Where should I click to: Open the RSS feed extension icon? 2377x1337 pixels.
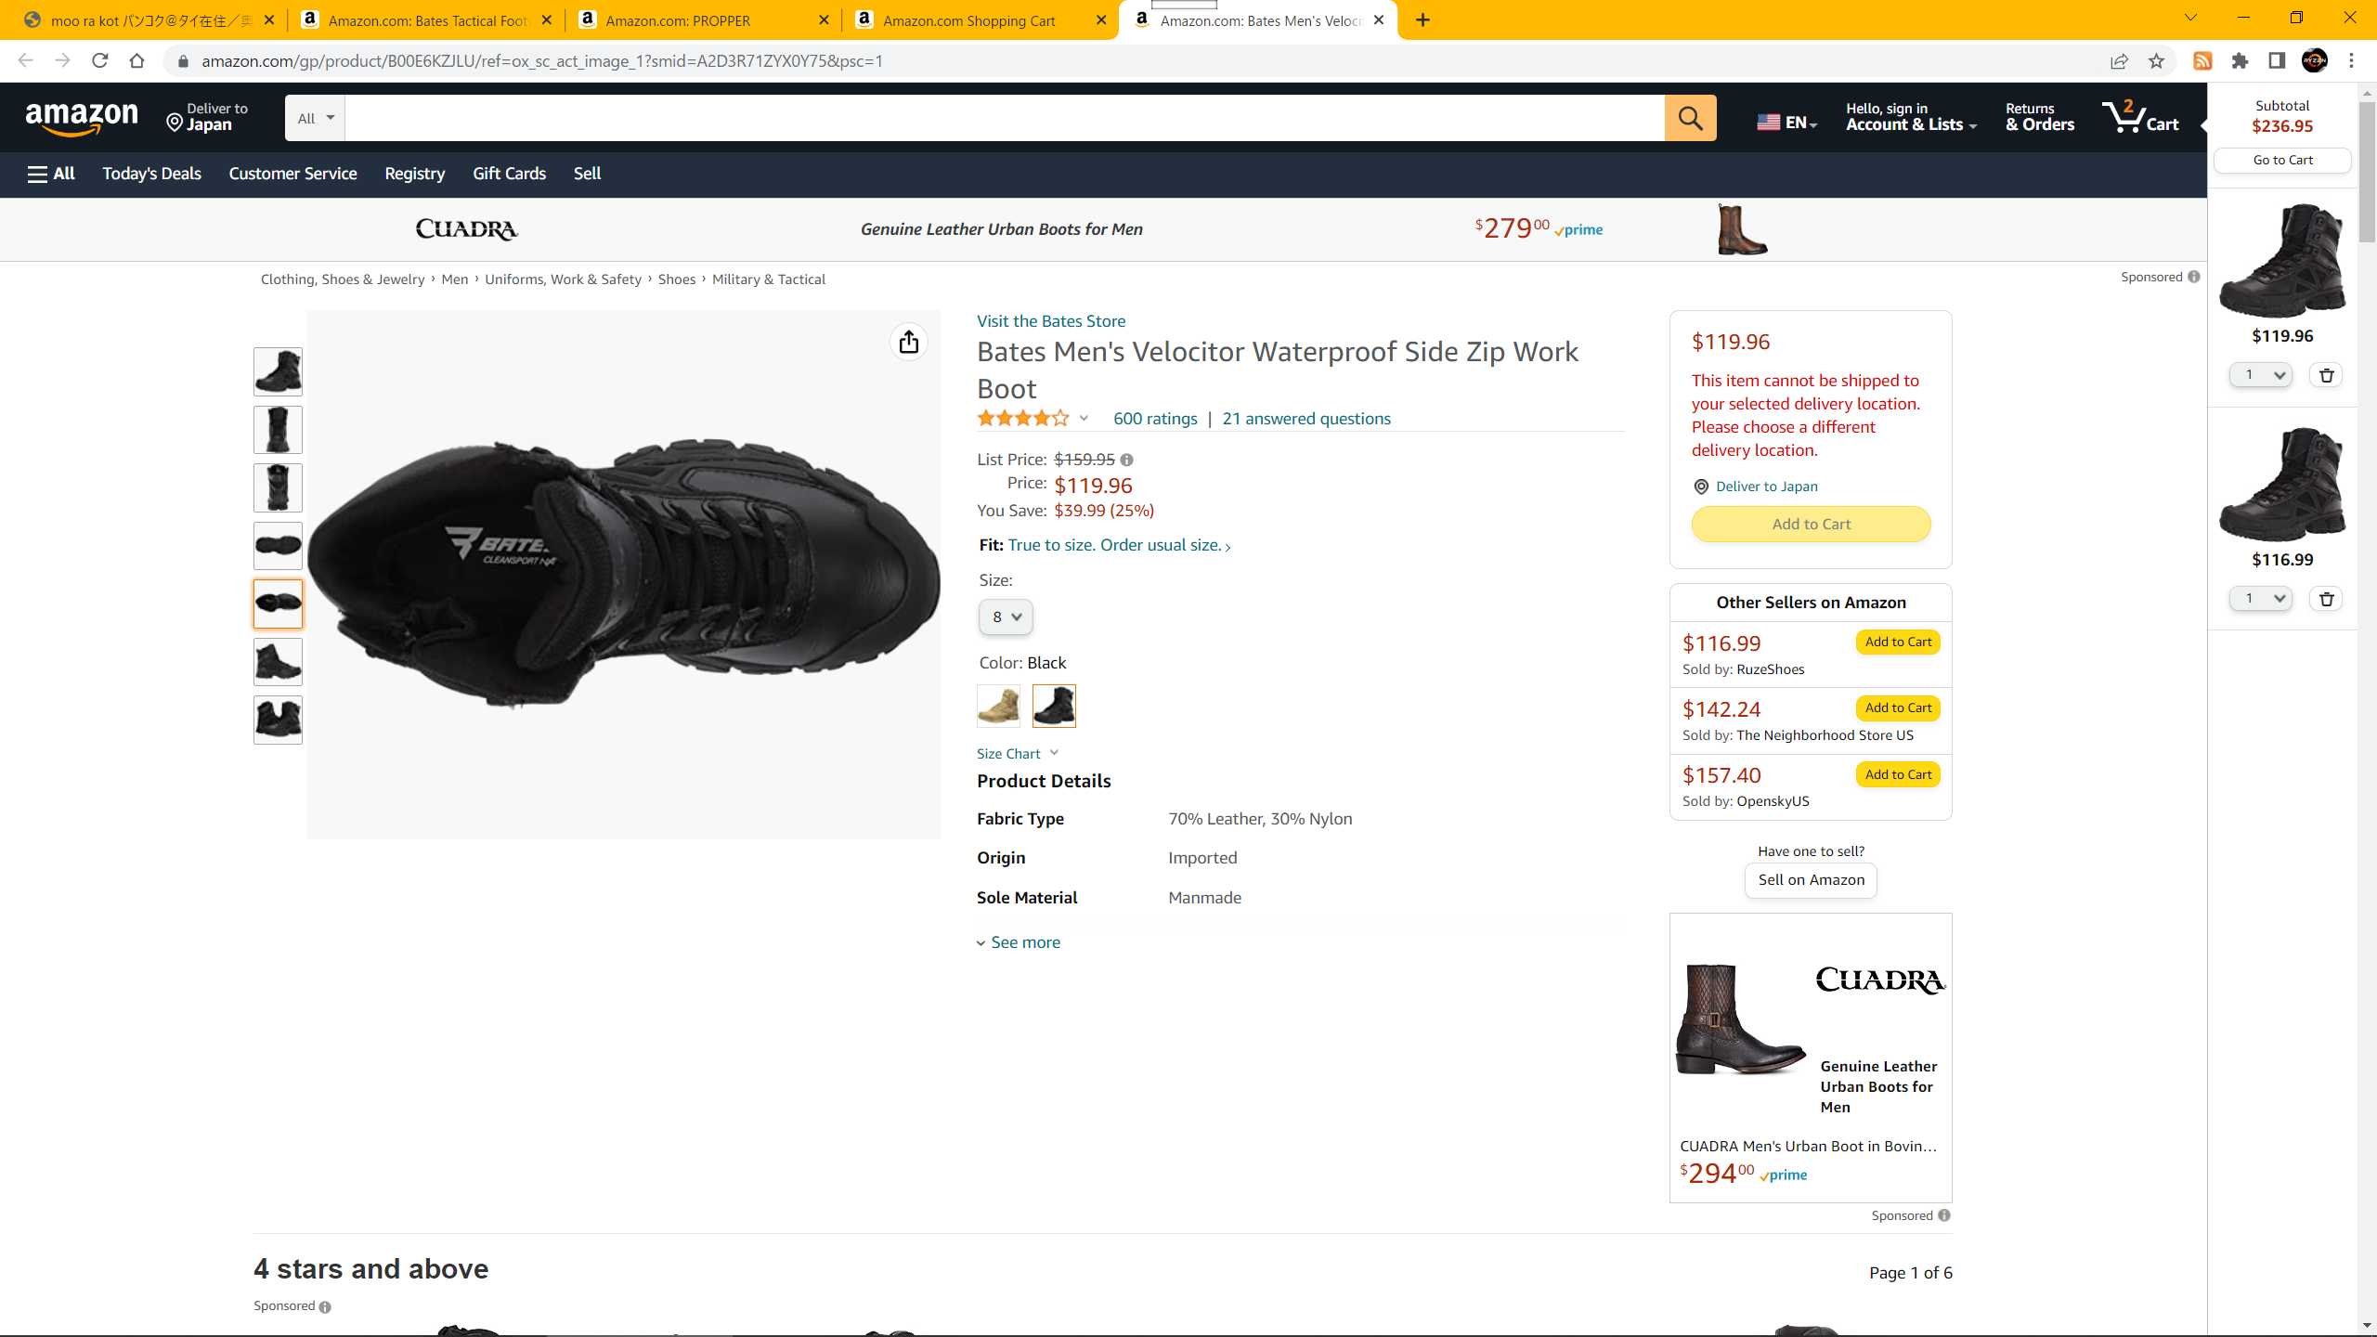point(2202,61)
